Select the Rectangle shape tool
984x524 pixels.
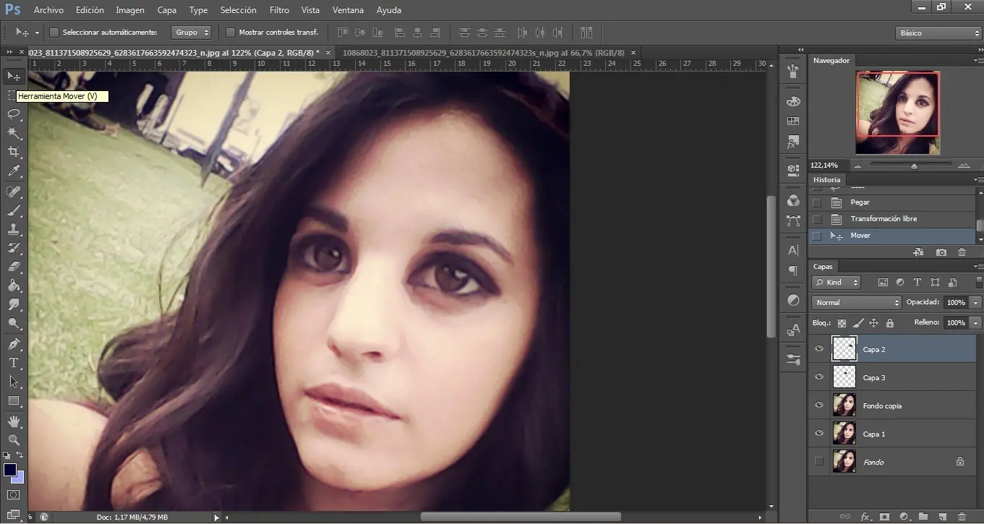14,400
